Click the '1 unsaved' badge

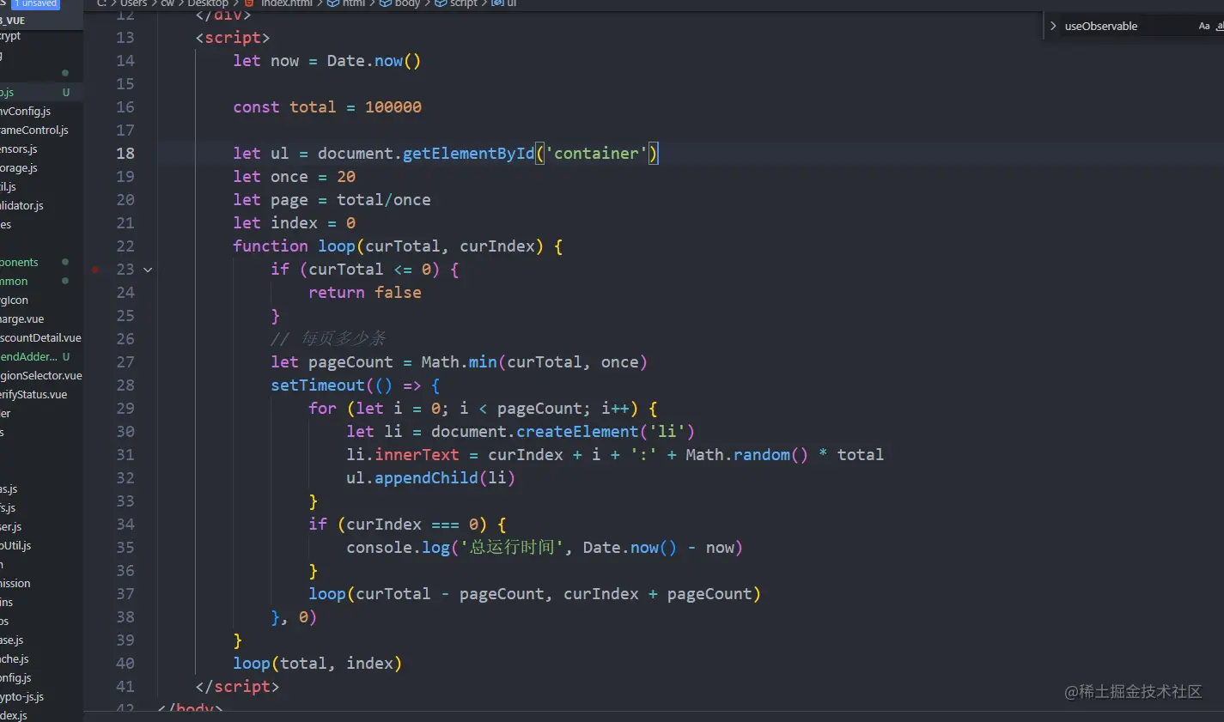click(35, 3)
